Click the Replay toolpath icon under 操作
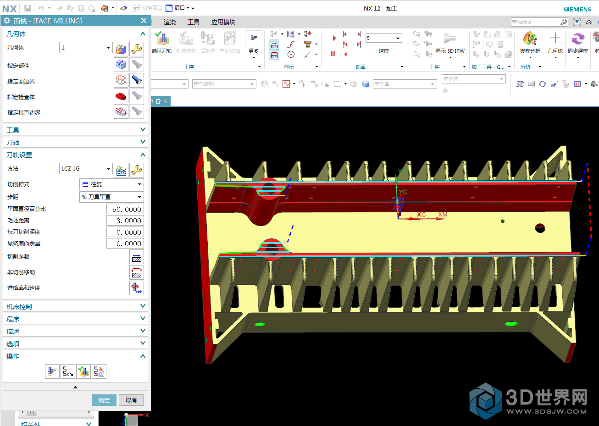 68,371
